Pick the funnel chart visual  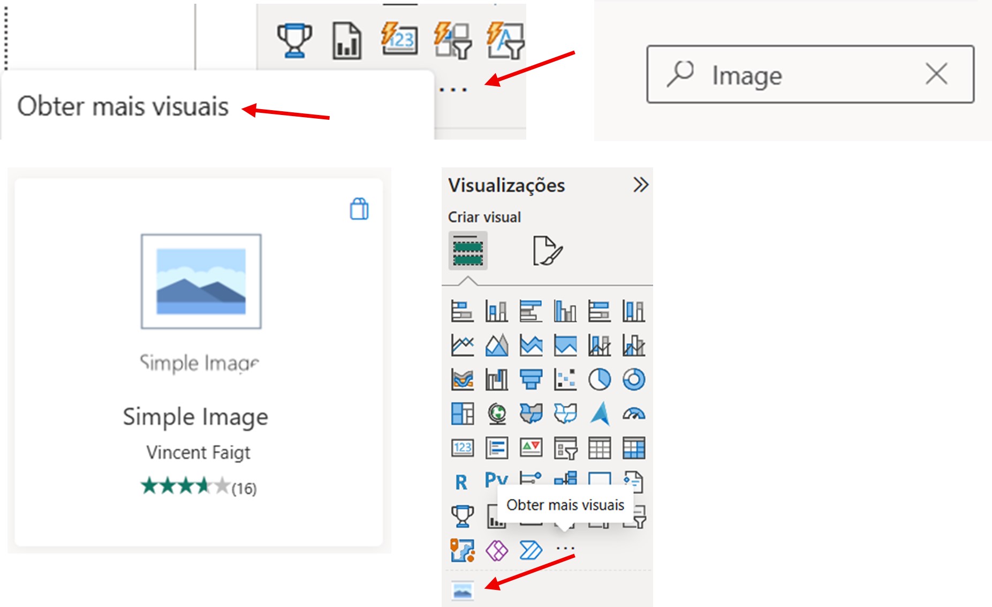point(531,380)
